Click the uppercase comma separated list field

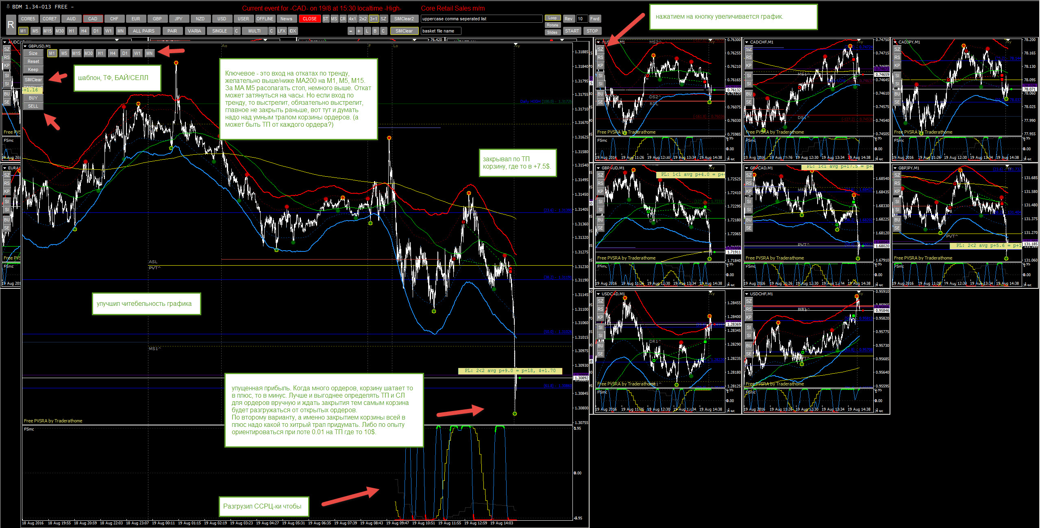tap(481, 19)
